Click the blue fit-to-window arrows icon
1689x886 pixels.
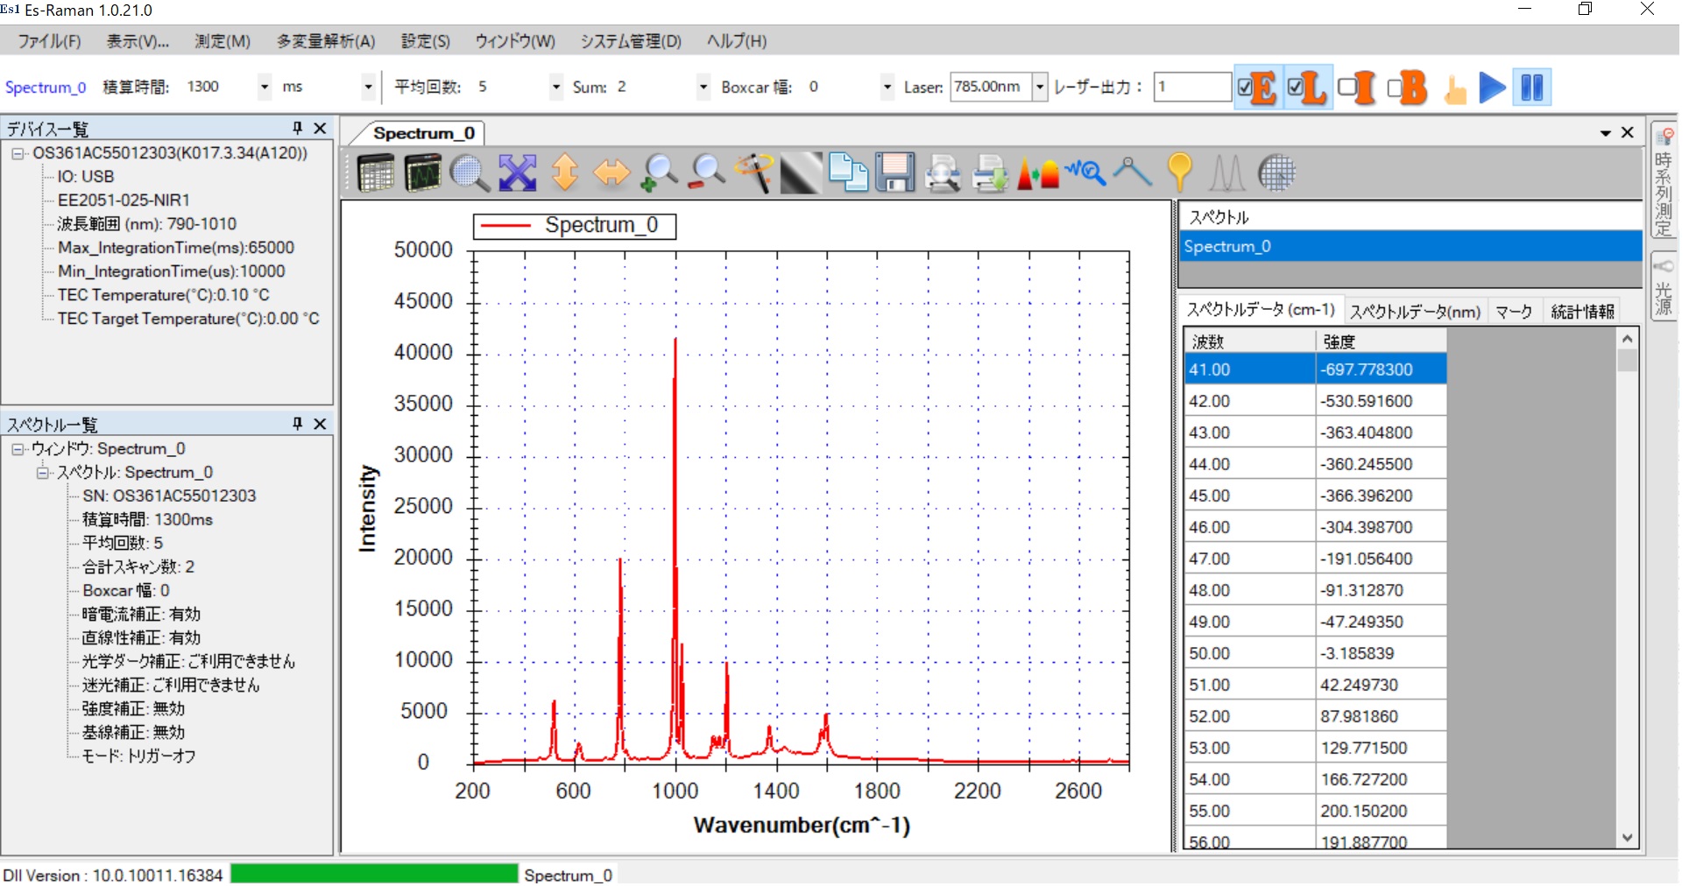[518, 172]
